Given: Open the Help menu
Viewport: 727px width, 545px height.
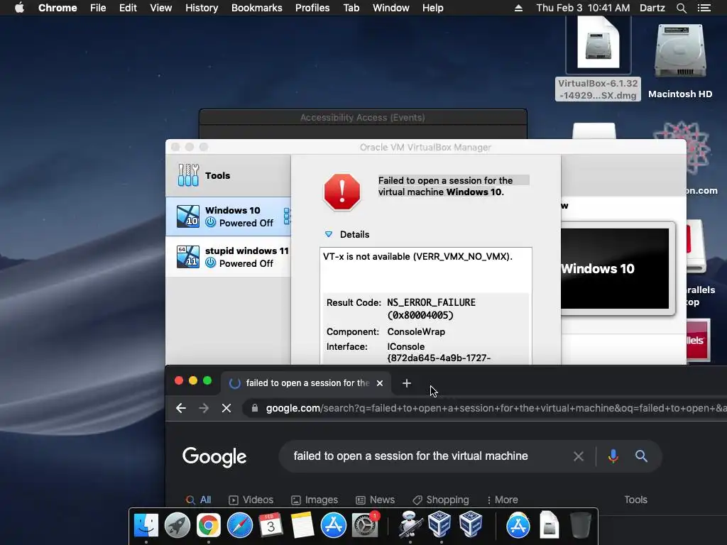Looking at the screenshot, I should (x=432, y=8).
